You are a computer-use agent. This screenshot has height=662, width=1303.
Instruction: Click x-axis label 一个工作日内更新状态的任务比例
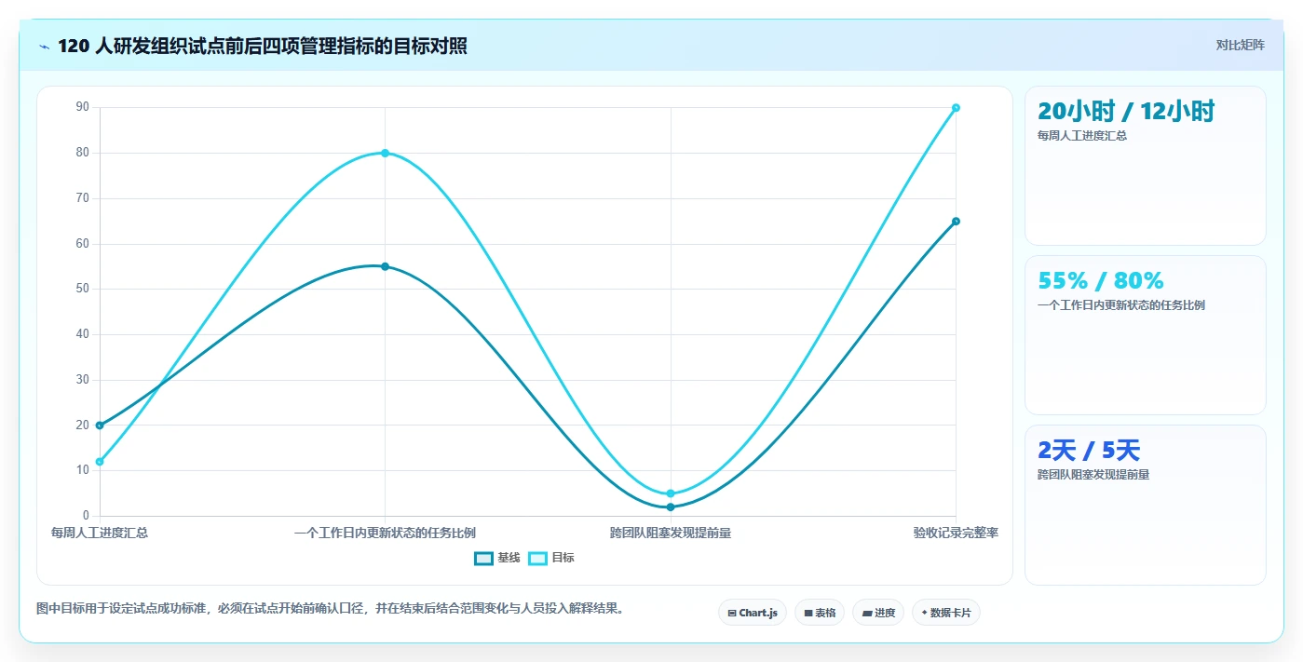[x=385, y=534]
